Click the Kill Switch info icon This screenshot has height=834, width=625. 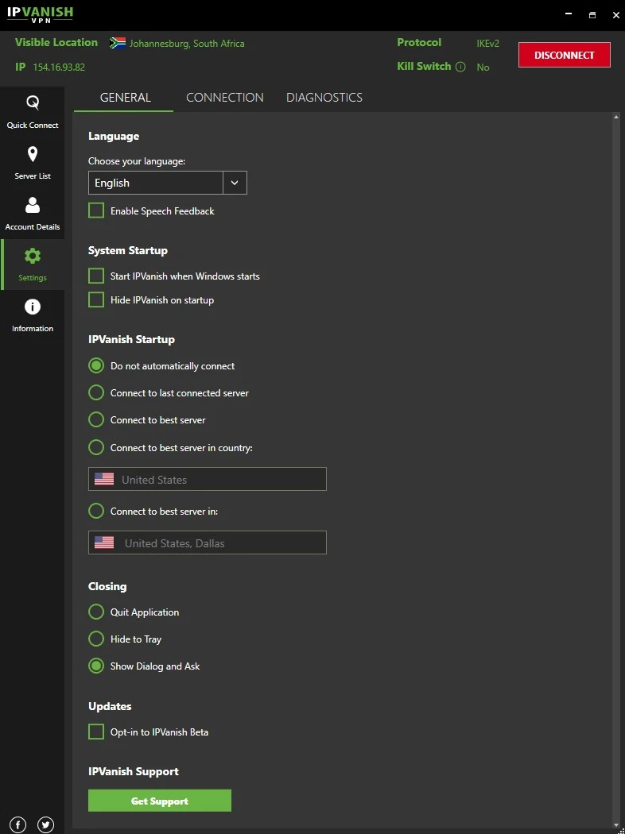(460, 68)
